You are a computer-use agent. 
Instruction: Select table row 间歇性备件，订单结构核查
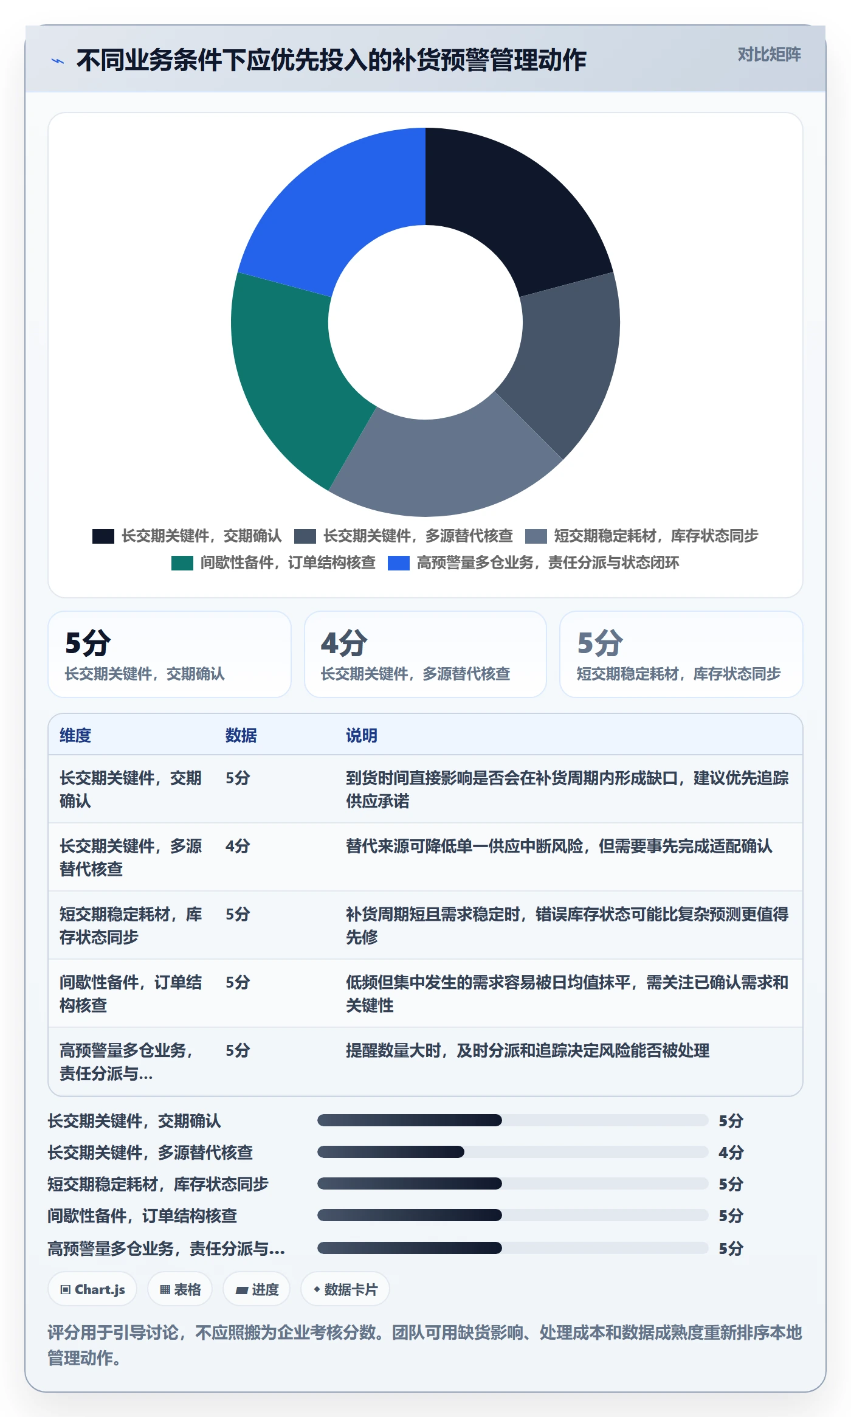point(425,994)
